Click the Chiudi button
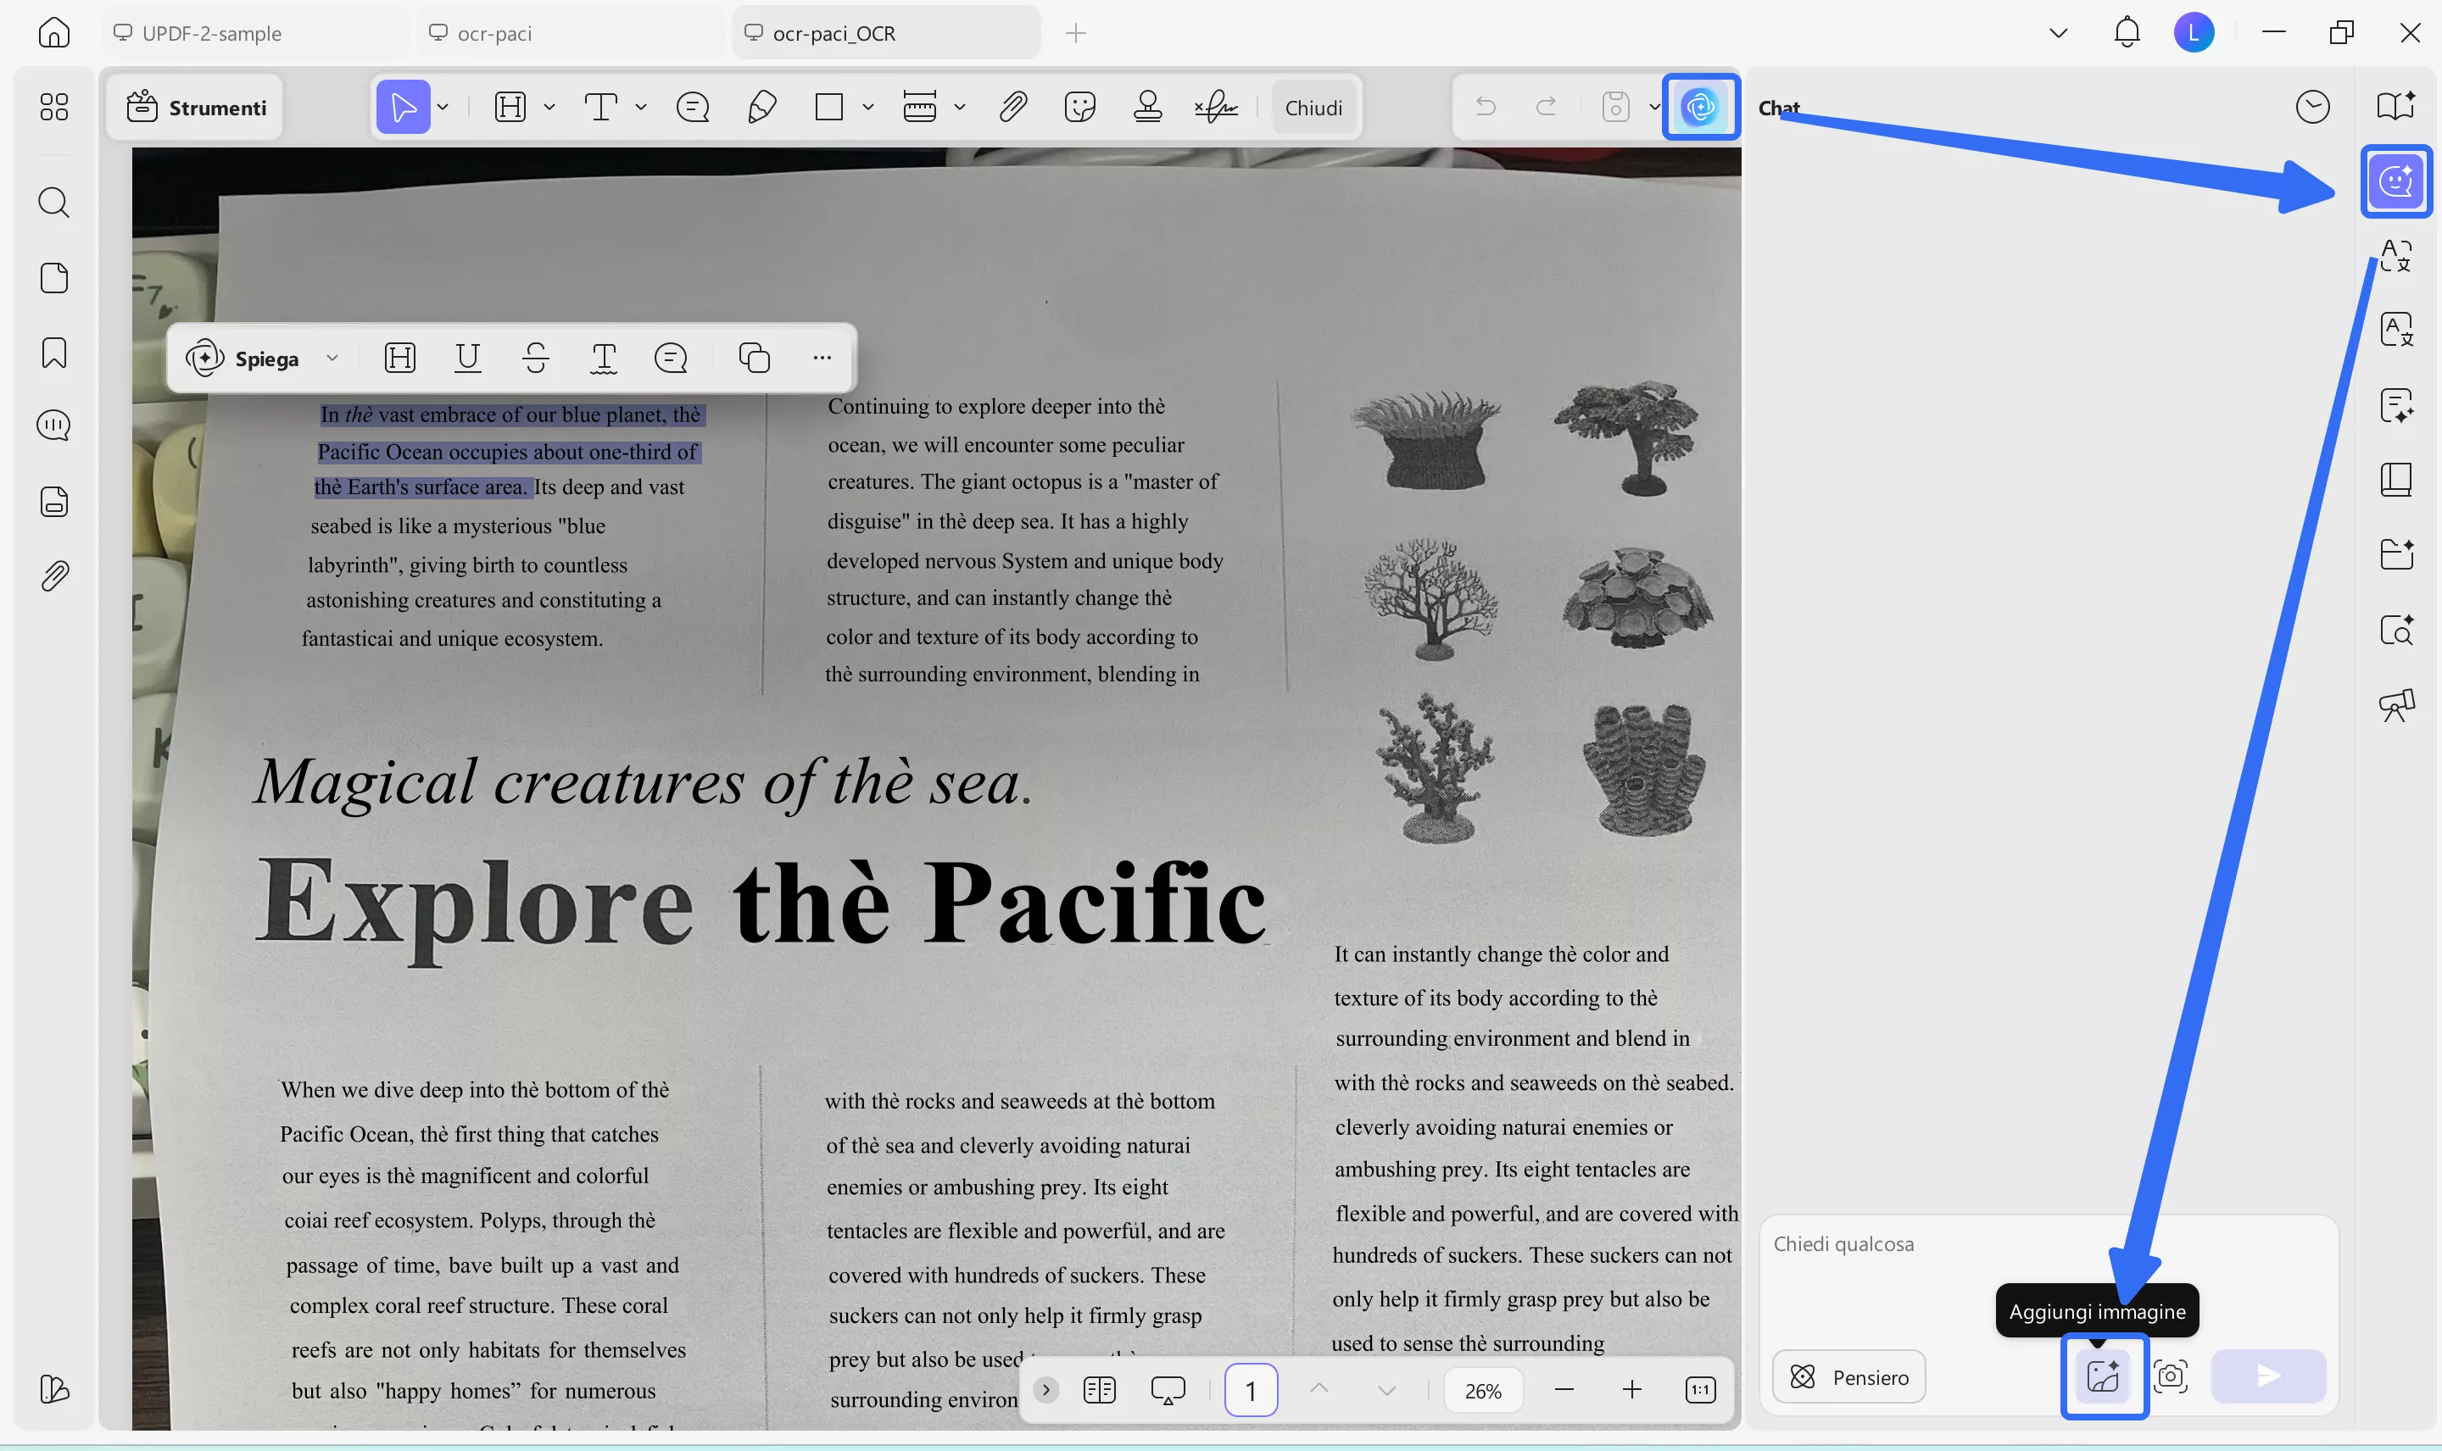Viewport: 2442px width, 1451px height. coord(1313,108)
